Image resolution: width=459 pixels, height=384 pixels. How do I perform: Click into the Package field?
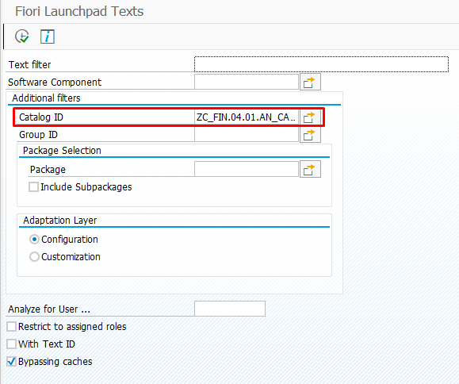click(x=247, y=169)
